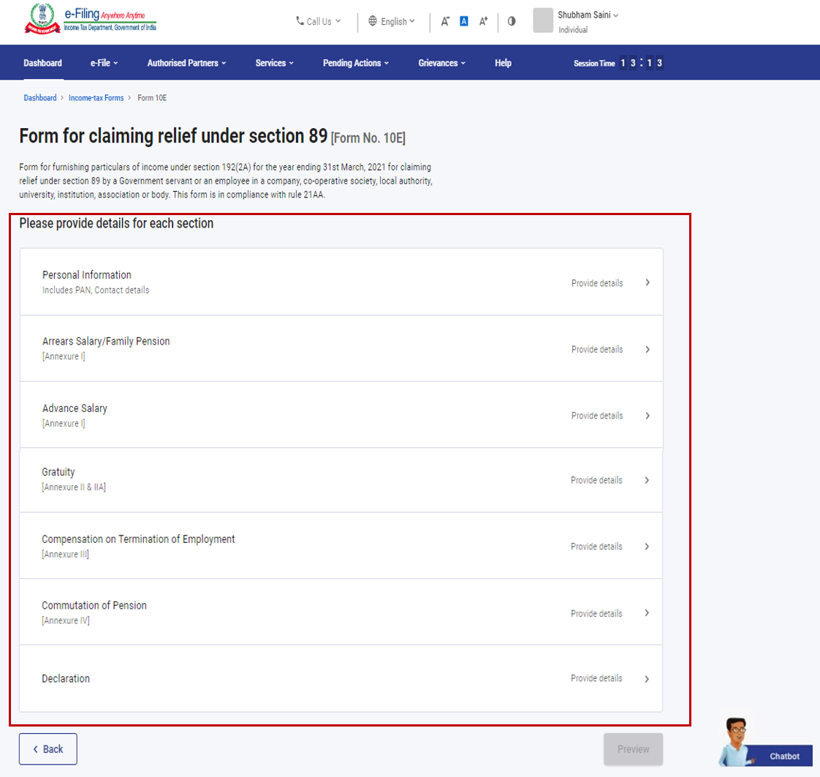Decrease font size using the A- icon
Viewport: 820px width, 777px height.
click(446, 21)
